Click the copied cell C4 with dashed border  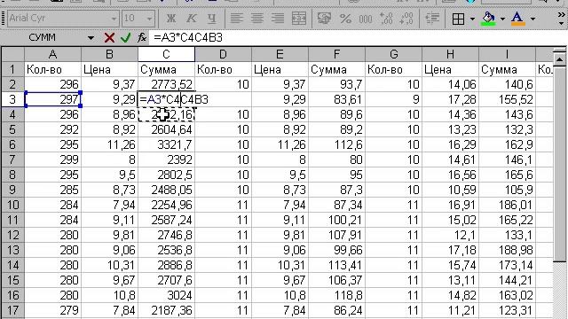(166, 114)
